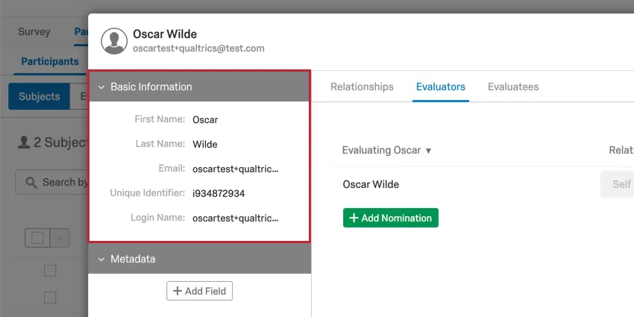Open the select-all dropdown arrow
Screen dimensions: 634x317
click(x=60, y=237)
